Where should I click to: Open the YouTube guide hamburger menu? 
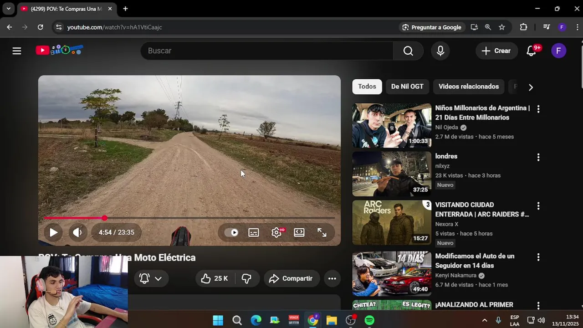tap(17, 51)
